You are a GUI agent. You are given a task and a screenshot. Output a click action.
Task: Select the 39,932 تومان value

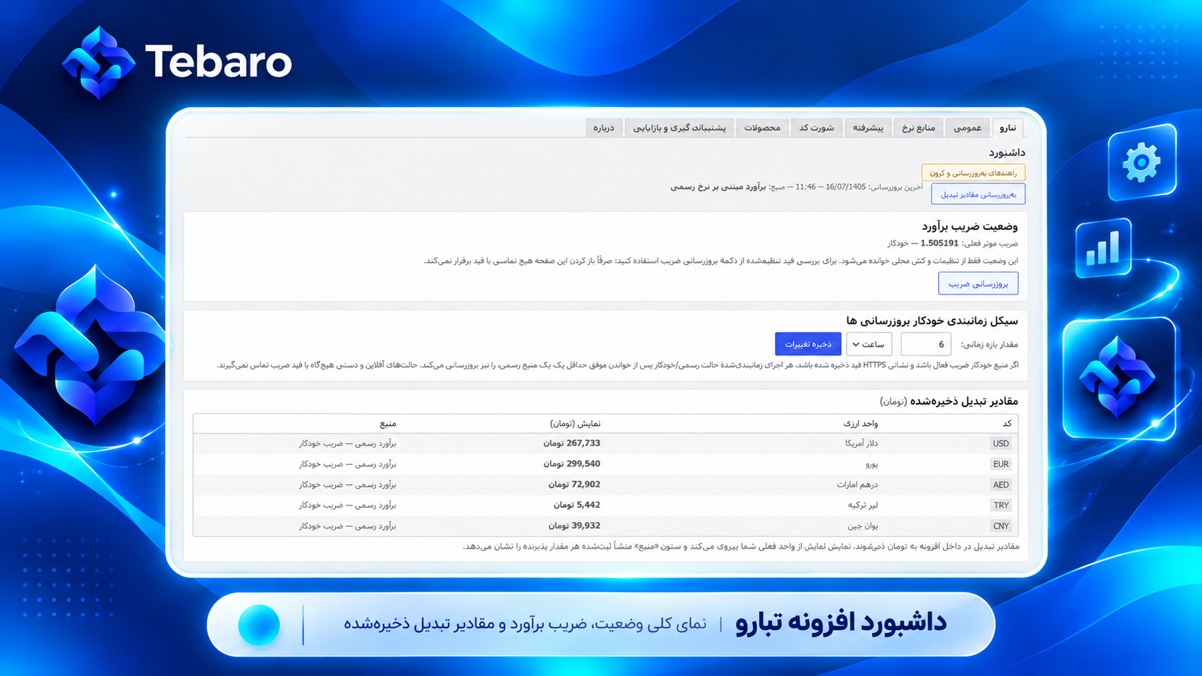click(574, 526)
